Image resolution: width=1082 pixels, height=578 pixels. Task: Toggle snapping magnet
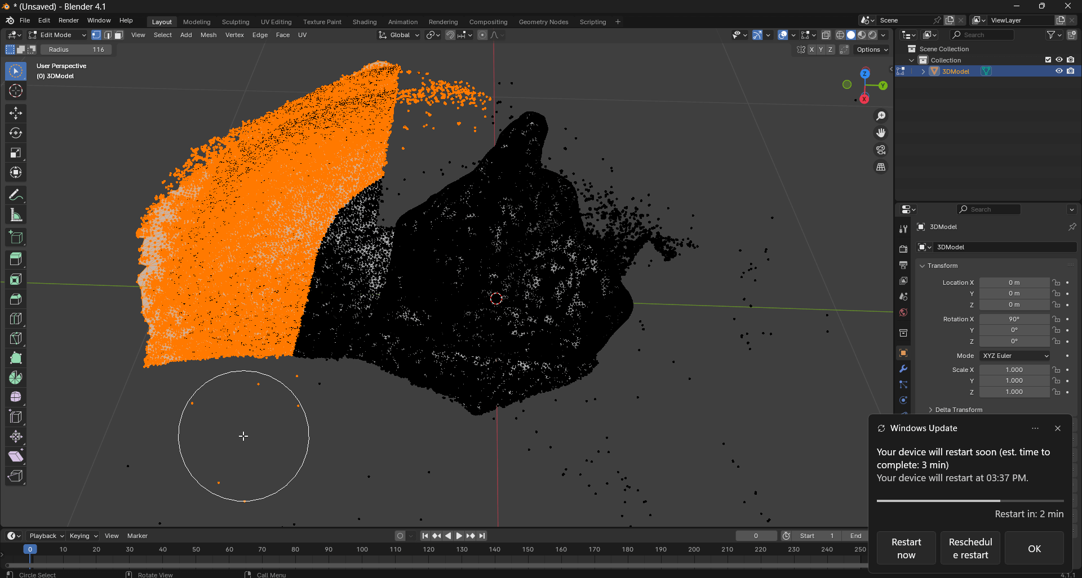450,35
